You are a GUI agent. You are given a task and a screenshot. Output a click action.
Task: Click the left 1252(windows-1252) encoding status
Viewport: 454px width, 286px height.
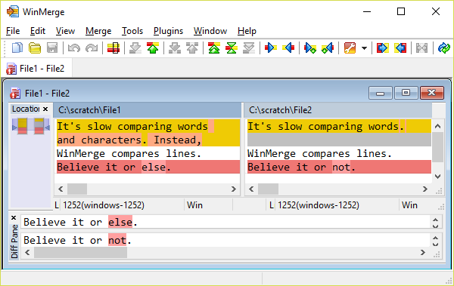tap(104, 205)
